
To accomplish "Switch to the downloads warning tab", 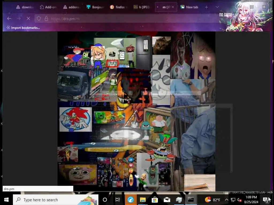I will pyautogui.click(x=25, y=7).
